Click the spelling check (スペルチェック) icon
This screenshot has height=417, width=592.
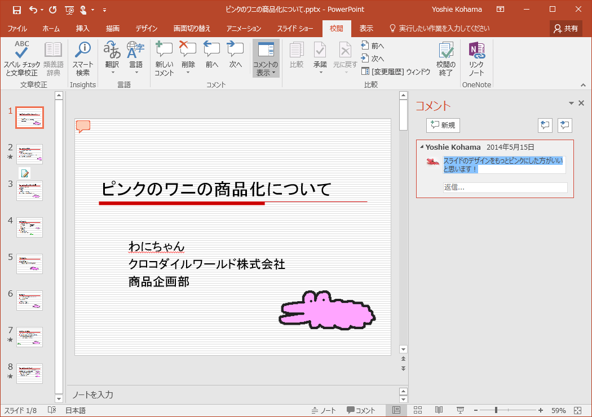tap(21, 52)
